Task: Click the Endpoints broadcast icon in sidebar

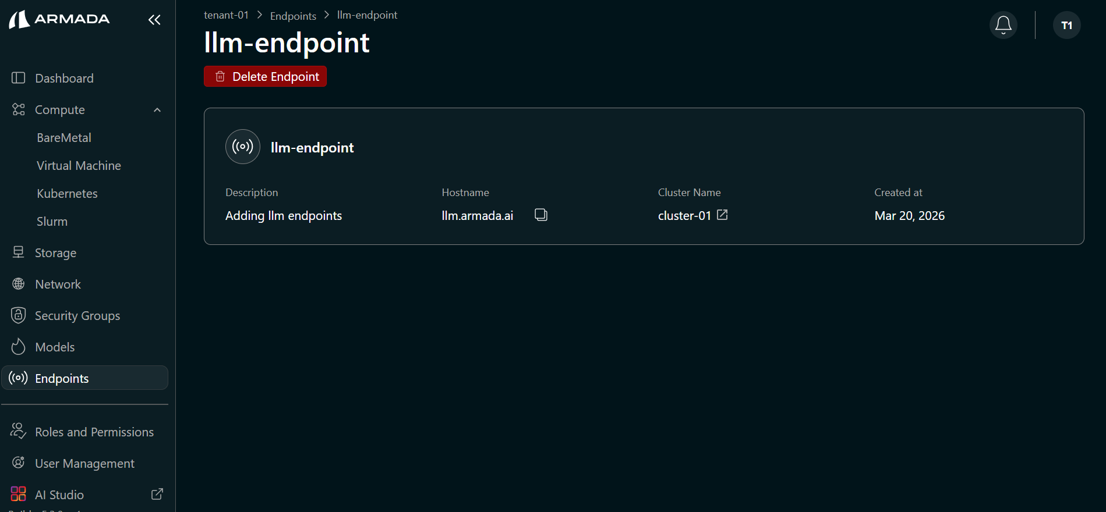Action: pyautogui.click(x=18, y=378)
